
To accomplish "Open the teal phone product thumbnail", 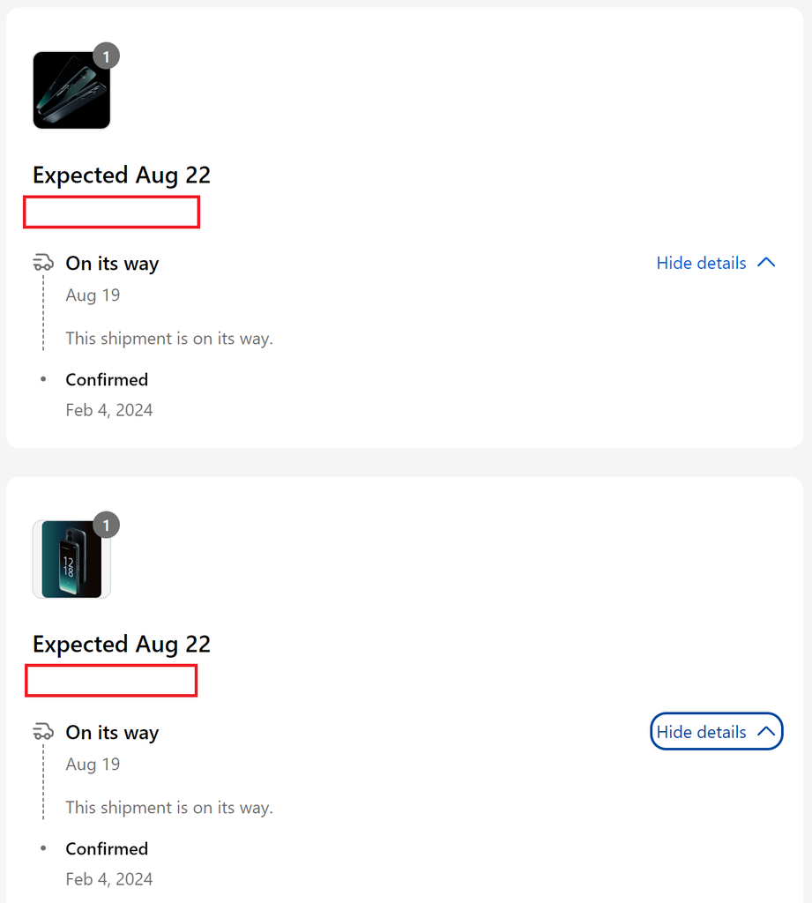I will 71,559.
